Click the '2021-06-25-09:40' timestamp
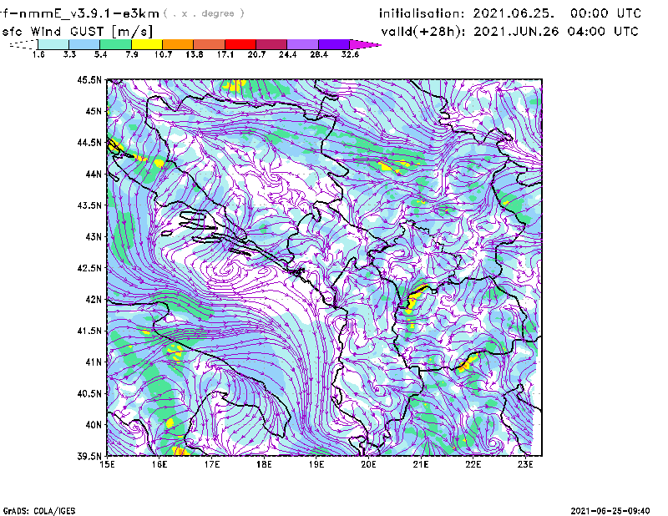This screenshot has width=668, height=516. click(610, 511)
